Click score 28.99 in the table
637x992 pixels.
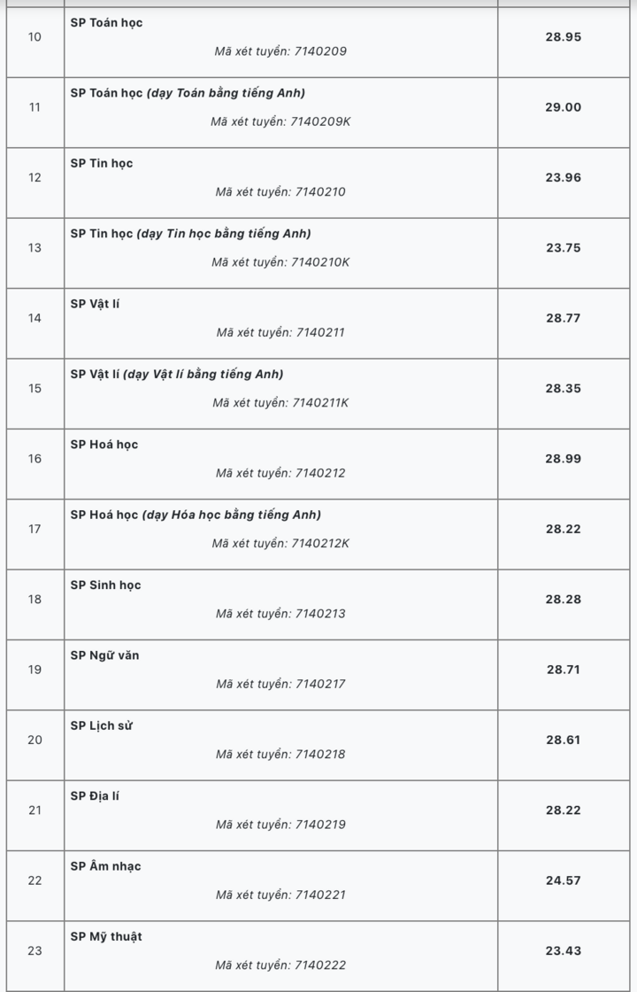tap(563, 459)
